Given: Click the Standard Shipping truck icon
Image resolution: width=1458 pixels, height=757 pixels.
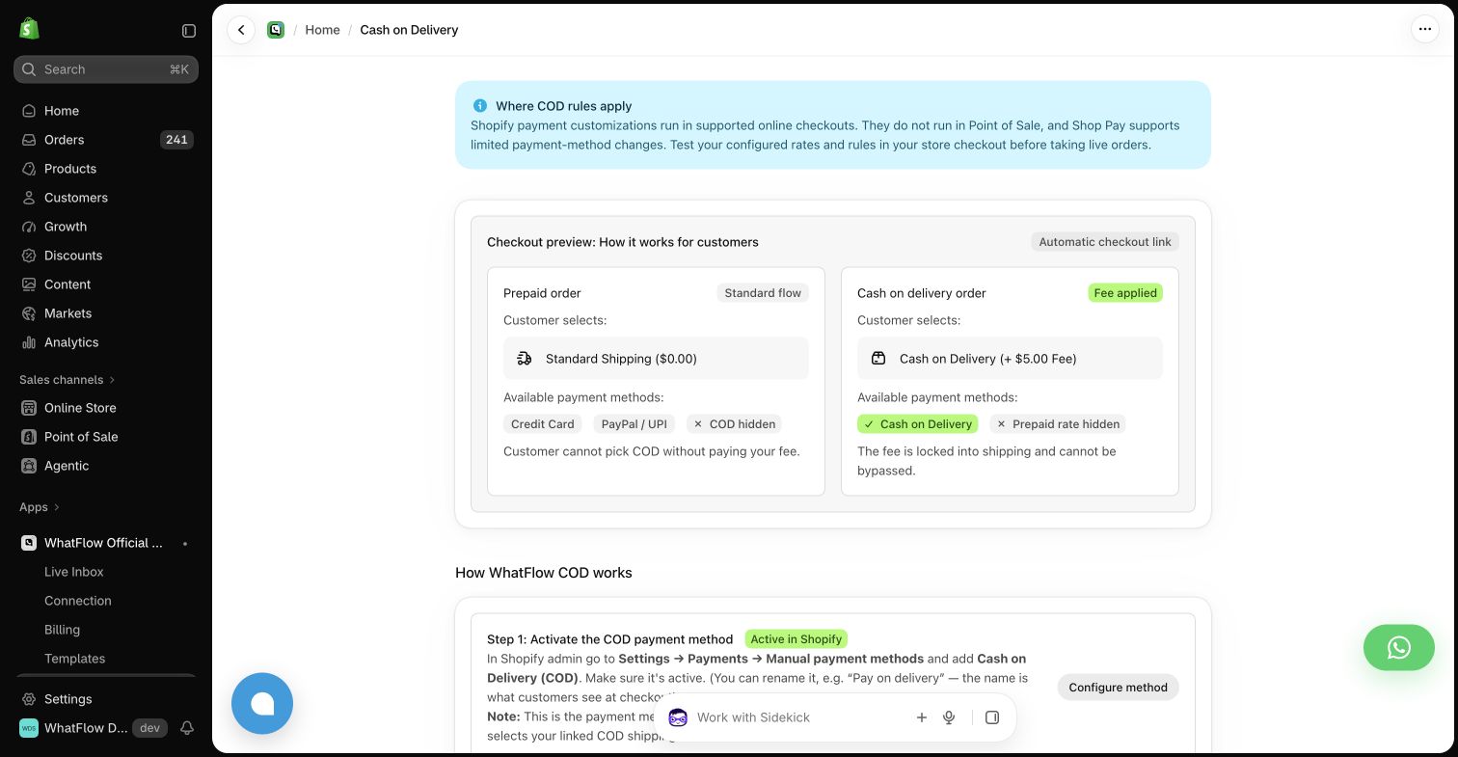Looking at the screenshot, I should [525, 359].
